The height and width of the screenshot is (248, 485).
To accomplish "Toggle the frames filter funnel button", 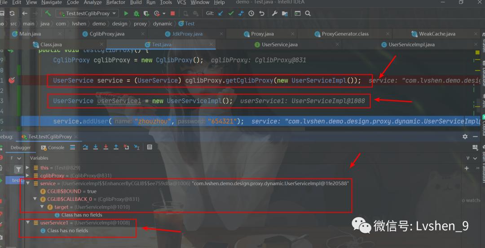I will 18,169.
